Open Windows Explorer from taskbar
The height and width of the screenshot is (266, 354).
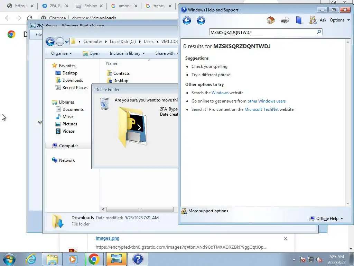(x=52, y=259)
